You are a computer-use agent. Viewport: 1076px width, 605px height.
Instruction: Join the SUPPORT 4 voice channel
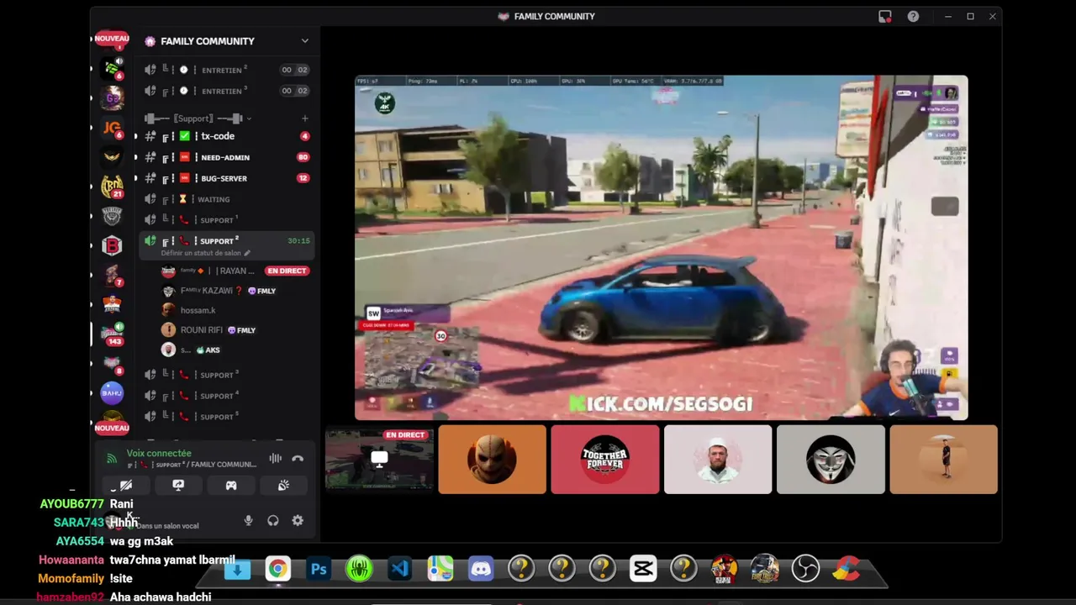click(x=227, y=396)
